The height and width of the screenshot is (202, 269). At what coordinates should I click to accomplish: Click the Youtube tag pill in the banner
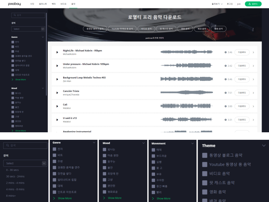click(x=122, y=29)
